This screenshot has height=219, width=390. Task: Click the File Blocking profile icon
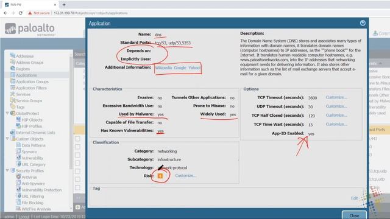pos(18,203)
